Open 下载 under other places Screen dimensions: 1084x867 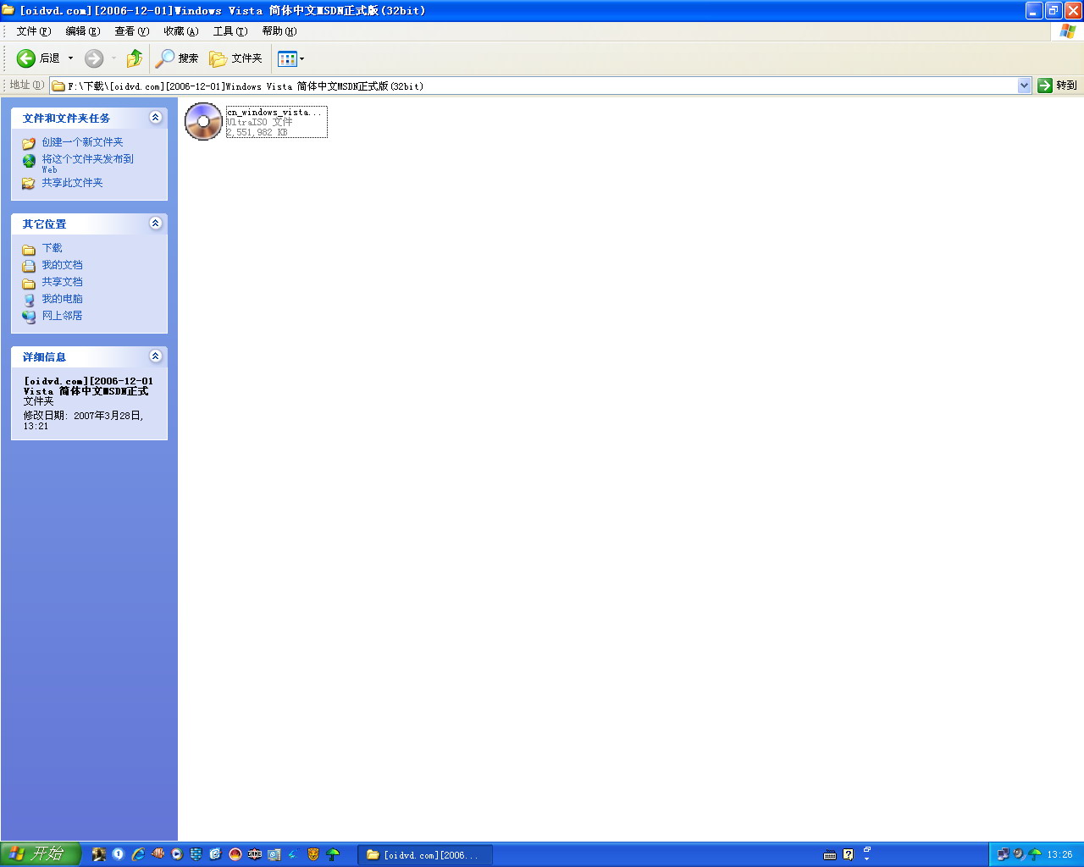tap(53, 248)
